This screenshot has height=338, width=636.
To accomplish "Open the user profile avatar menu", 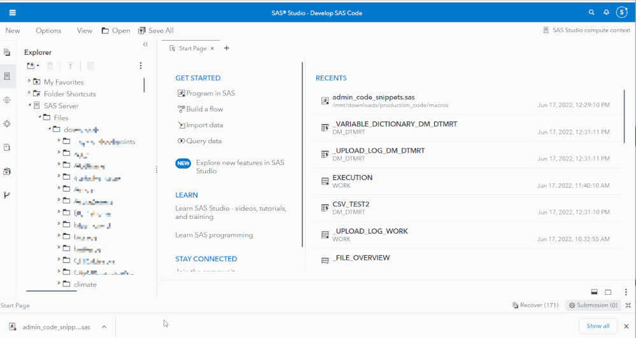I will click(x=622, y=13).
